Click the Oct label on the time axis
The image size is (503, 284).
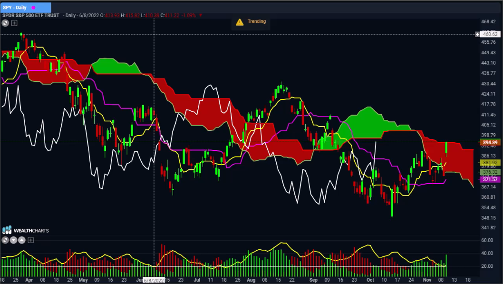(370, 280)
